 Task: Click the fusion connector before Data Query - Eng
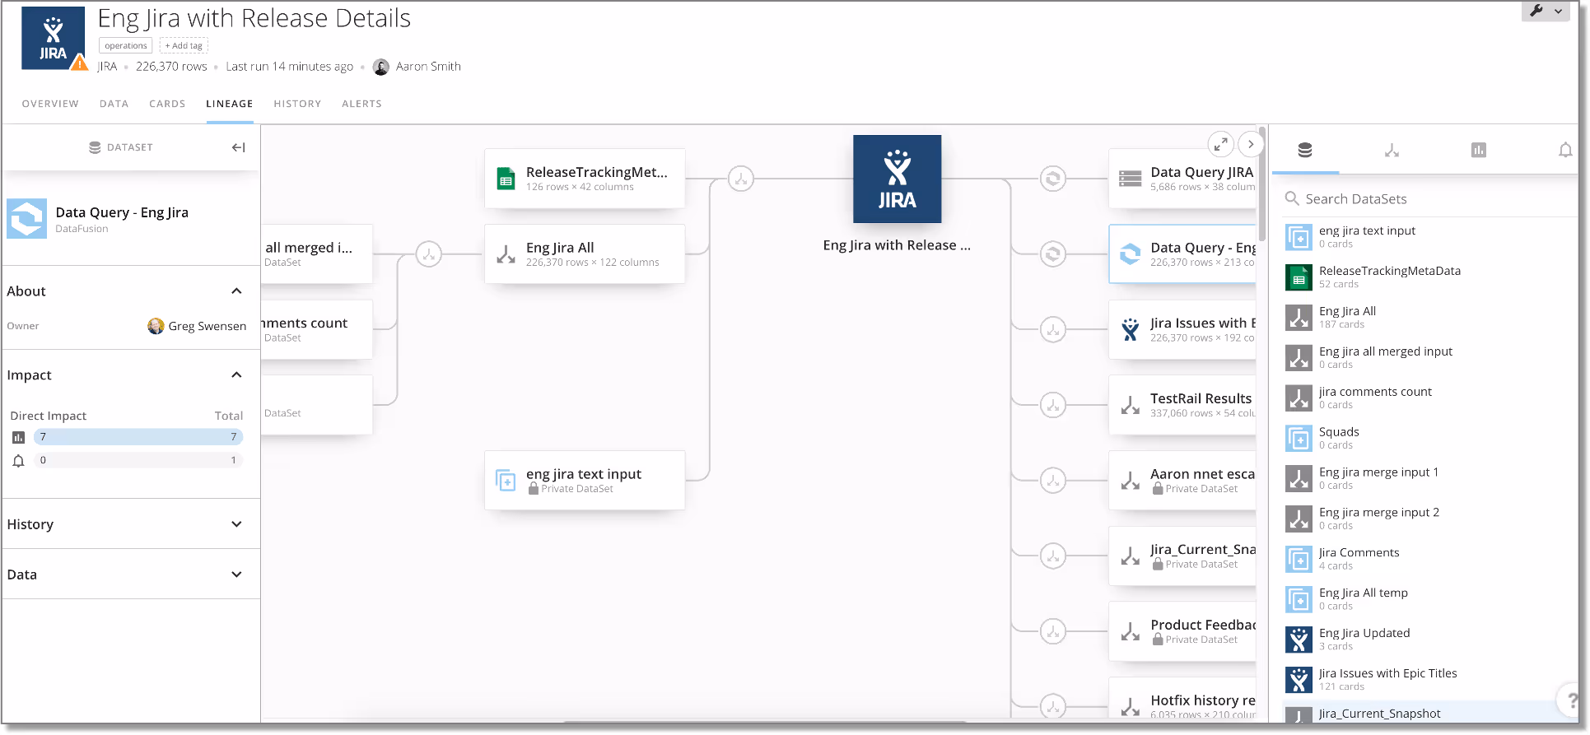click(x=1053, y=254)
